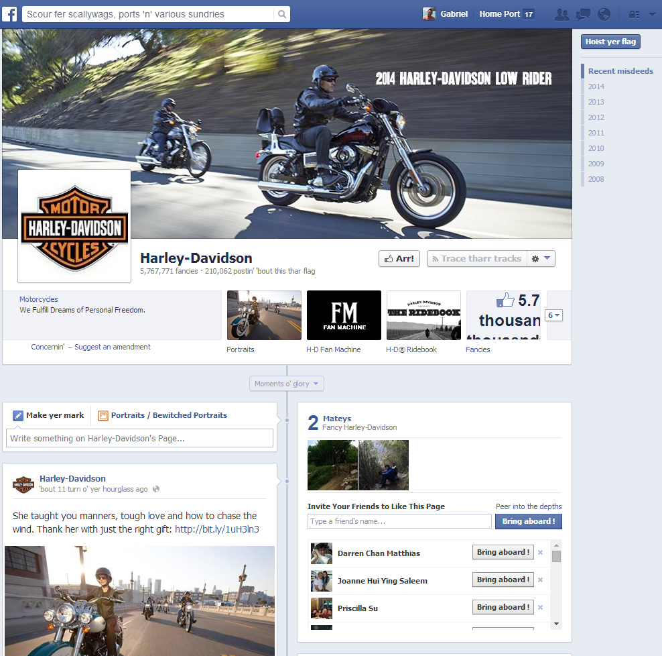Jump to 2014 in timeline
This screenshot has width=662, height=656.
pos(596,87)
